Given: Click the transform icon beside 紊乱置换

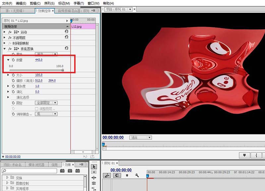Looking at the screenshot, I should pyautogui.click(x=16, y=49).
